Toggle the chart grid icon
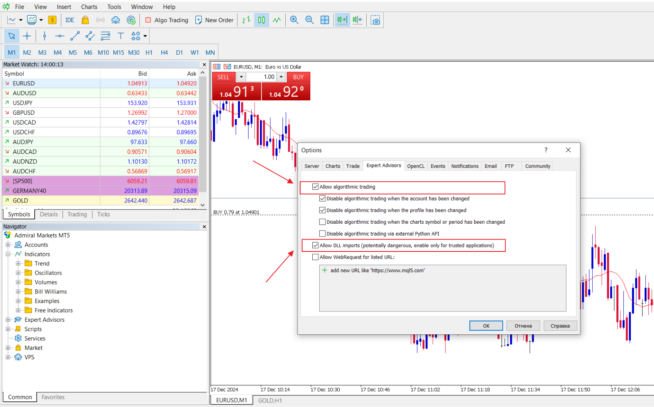This screenshot has height=407, width=654. (x=325, y=20)
